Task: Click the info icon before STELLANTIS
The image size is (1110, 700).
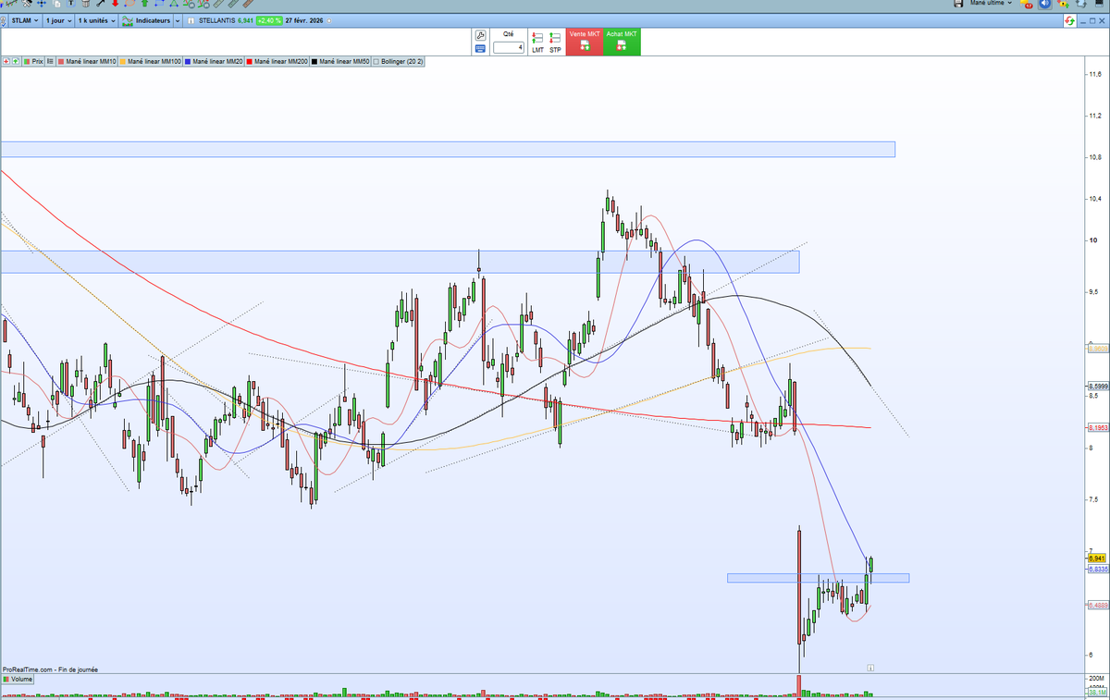Action: [x=191, y=20]
